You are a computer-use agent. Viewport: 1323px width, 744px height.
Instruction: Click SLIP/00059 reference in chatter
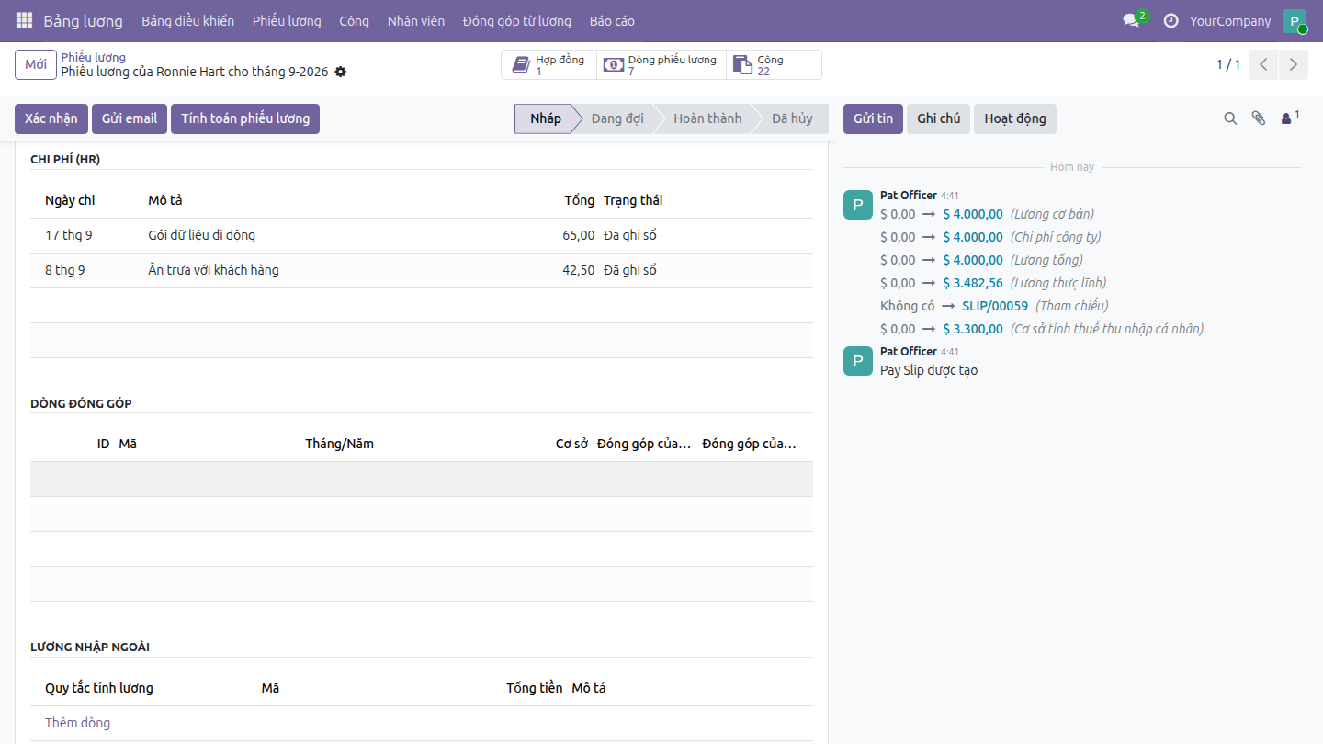pyautogui.click(x=995, y=306)
